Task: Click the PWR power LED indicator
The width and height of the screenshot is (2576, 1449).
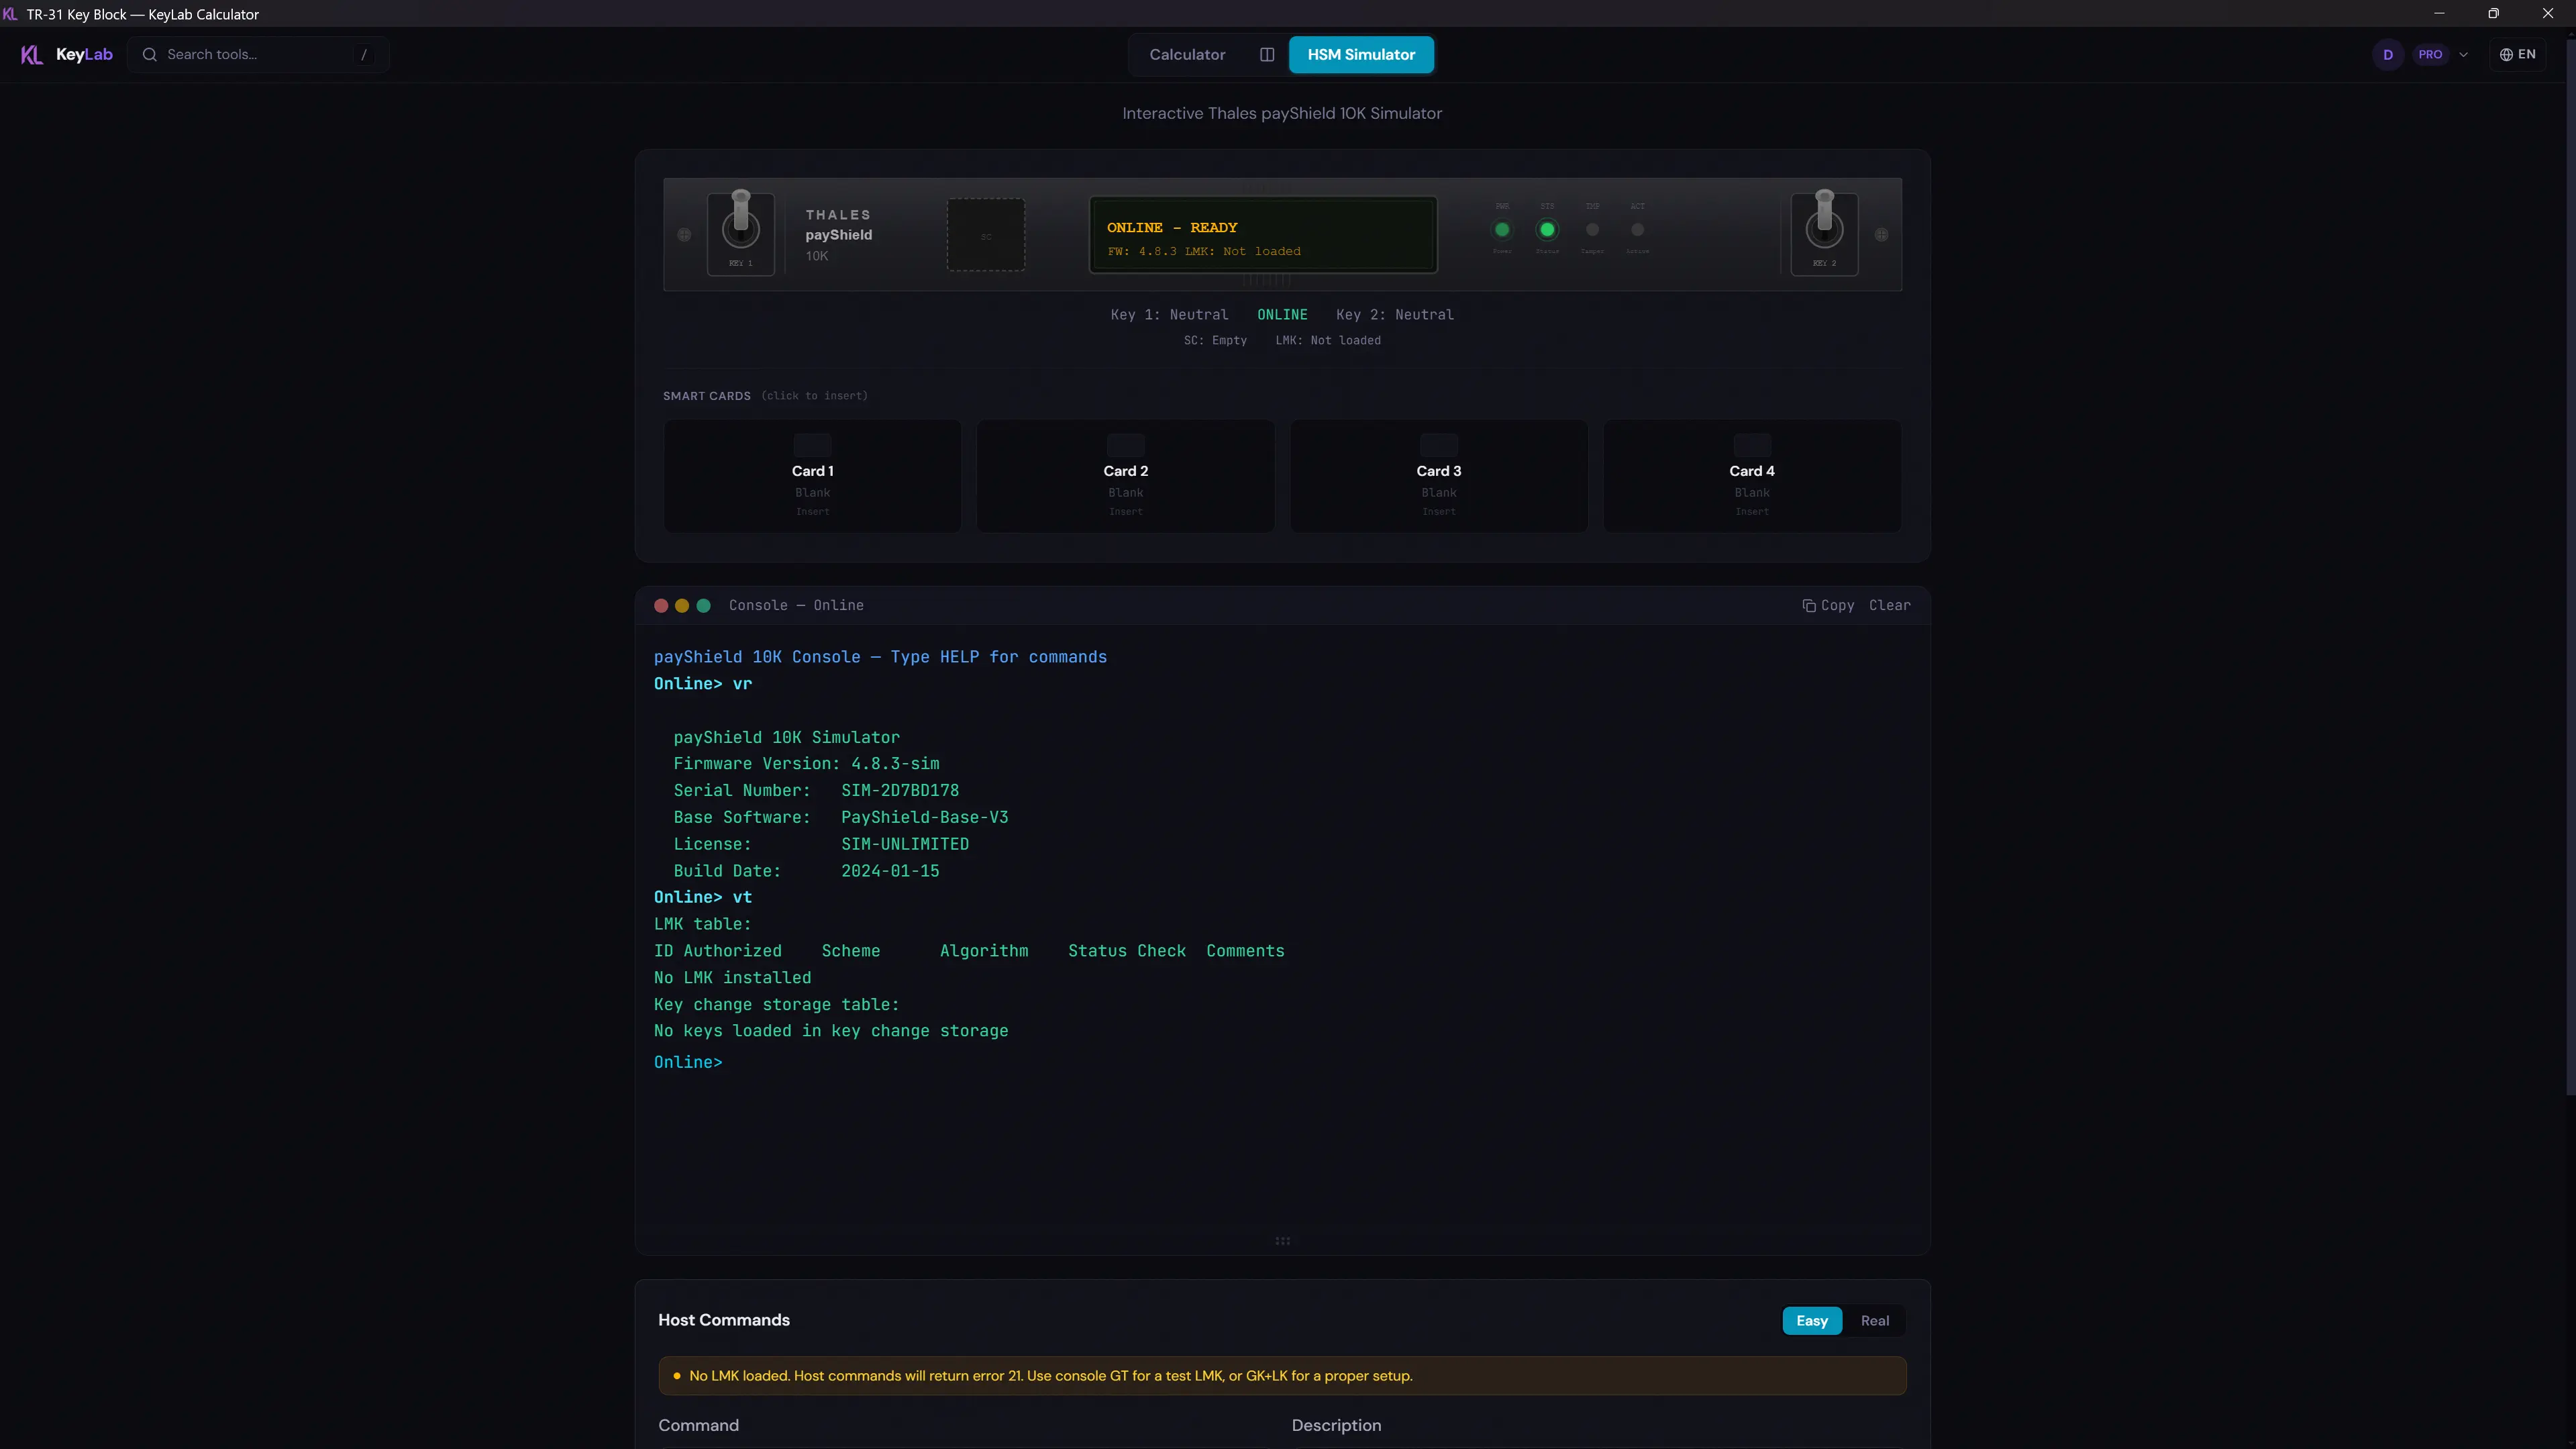Action: pos(1502,229)
